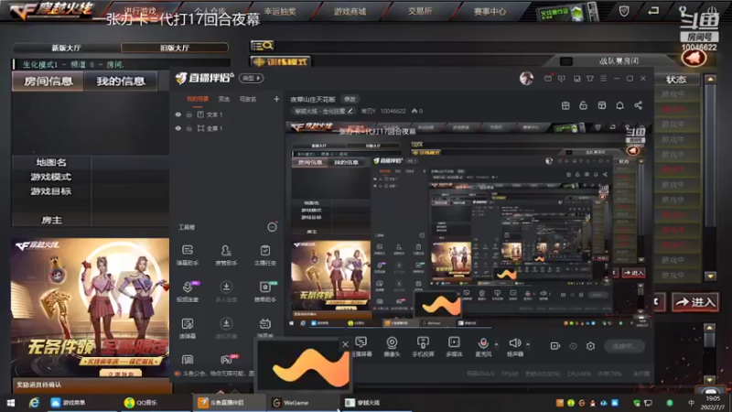Toggle visibility of the 全屏 1 source
The image size is (732, 412).
(178, 128)
